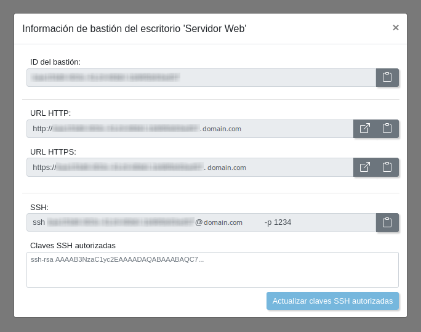This screenshot has width=421, height=332.
Task: Open the HTTPS URL in new tab
Action: [364, 167]
